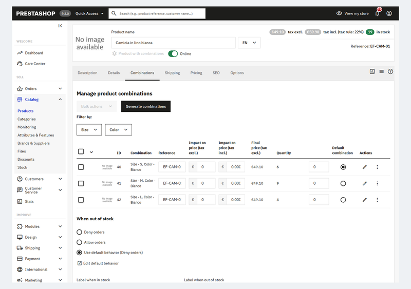Open Brands & Suppliers submenu item
This screenshot has height=289, width=411.
point(33,143)
